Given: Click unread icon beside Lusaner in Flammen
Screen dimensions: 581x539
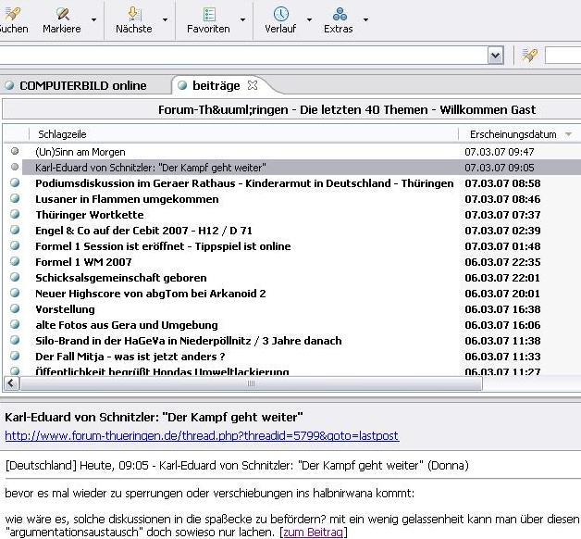Looking at the screenshot, I should click(15, 198).
